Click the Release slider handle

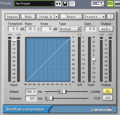coord(49,98)
